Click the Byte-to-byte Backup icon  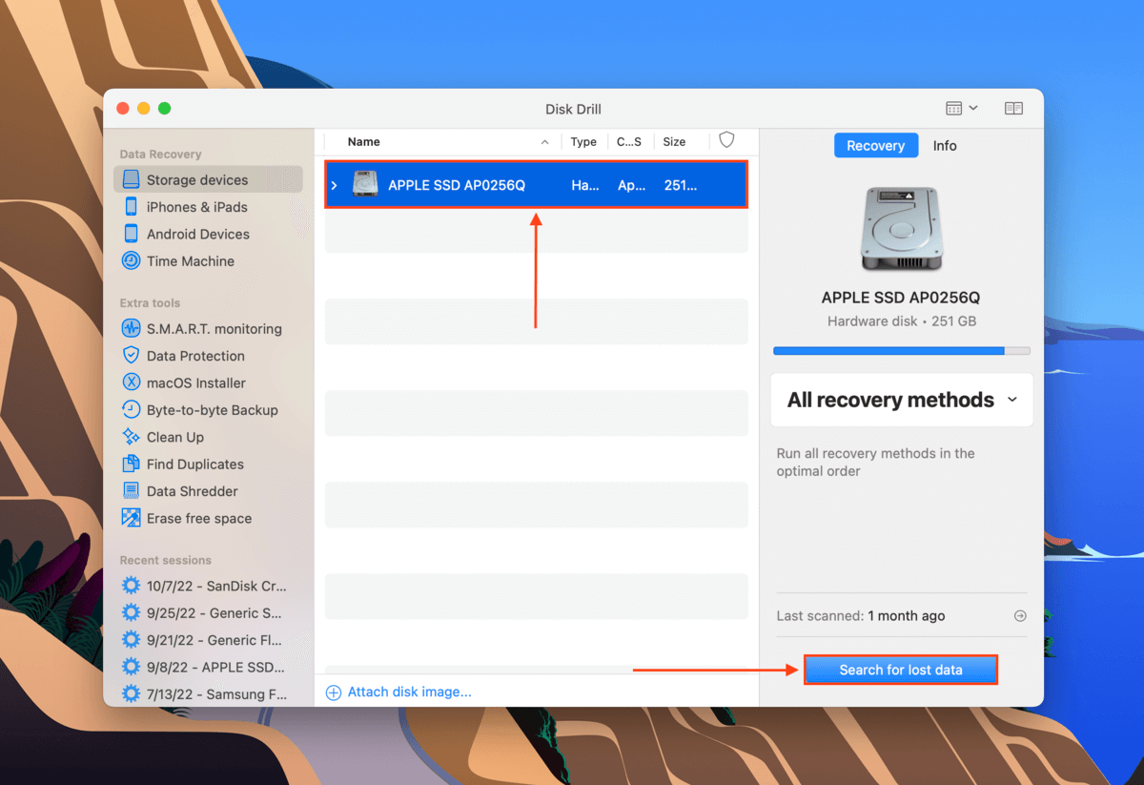pyautogui.click(x=131, y=410)
